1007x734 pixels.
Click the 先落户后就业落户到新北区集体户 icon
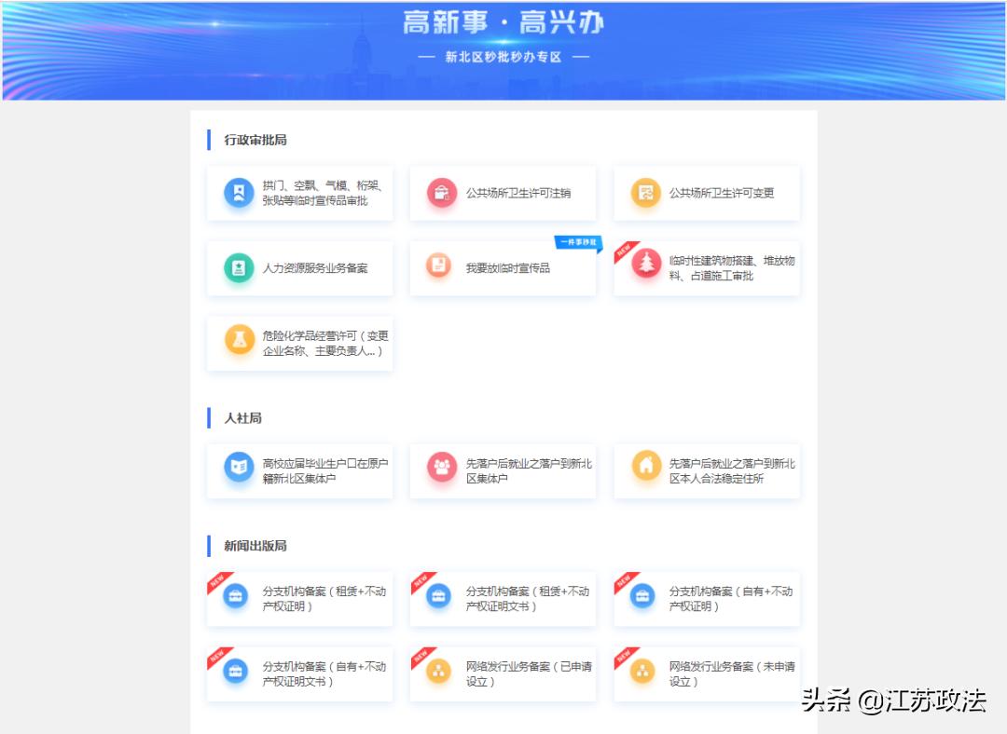click(442, 470)
